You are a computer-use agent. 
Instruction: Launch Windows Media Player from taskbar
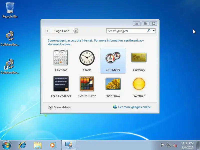53,145
